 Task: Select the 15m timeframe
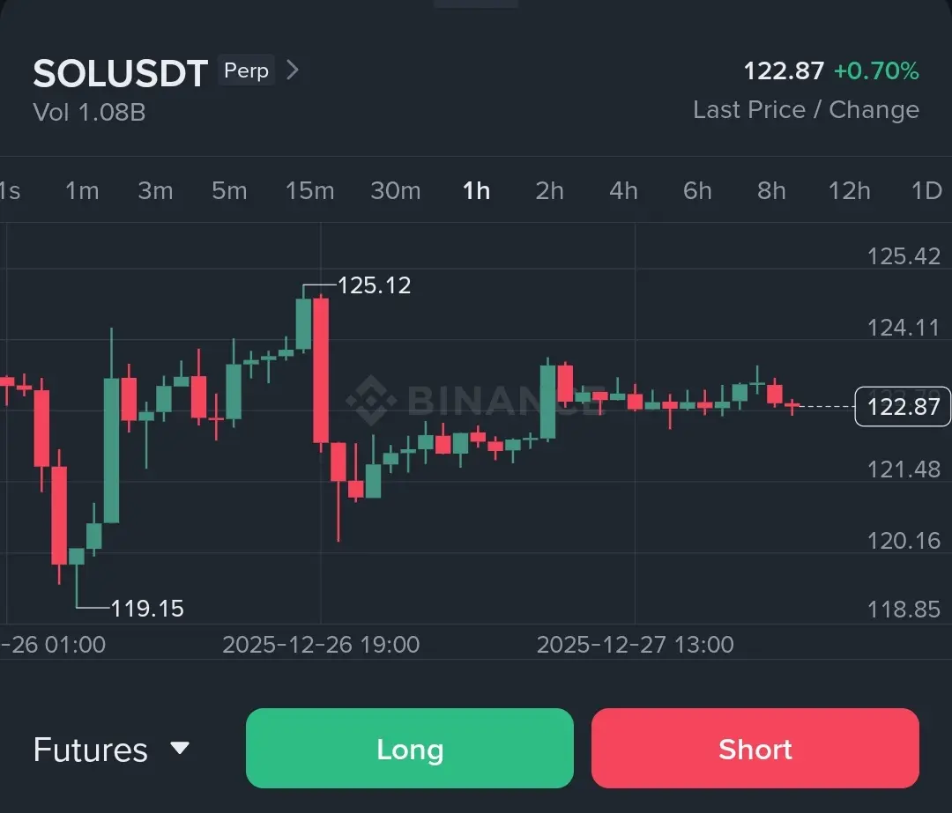point(309,191)
